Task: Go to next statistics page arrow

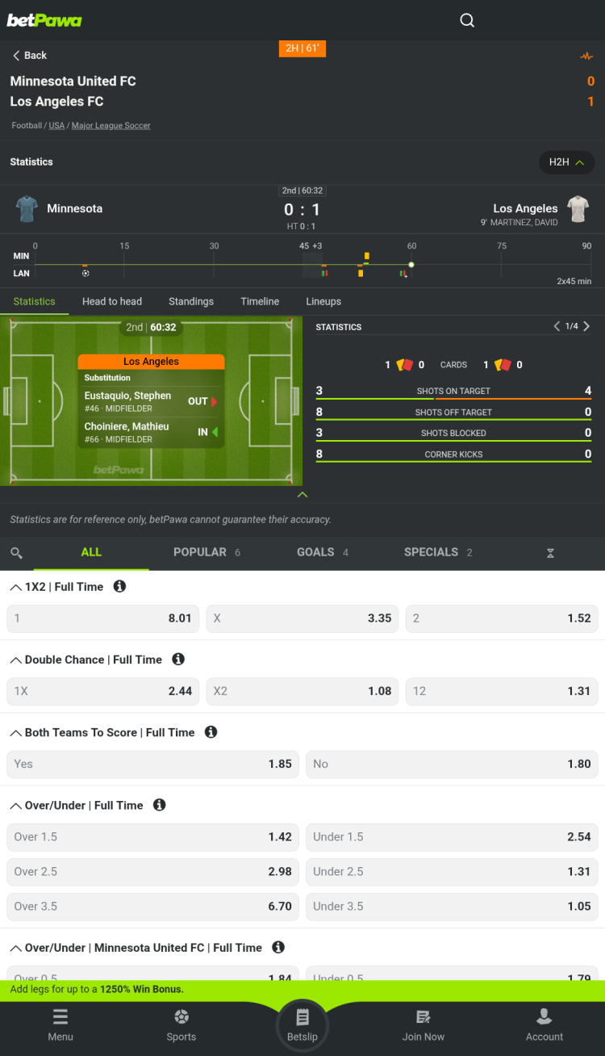Action: pyautogui.click(x=586, y=326)
